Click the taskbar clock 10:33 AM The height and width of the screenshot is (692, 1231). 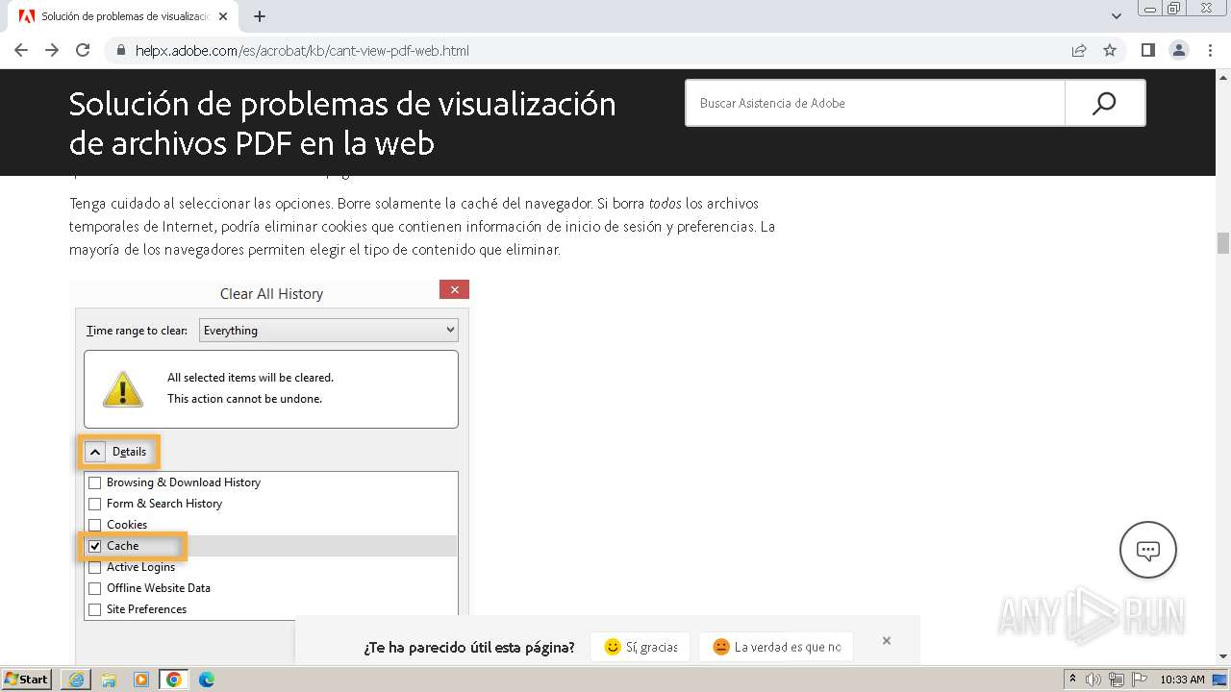pos(1182,680)
